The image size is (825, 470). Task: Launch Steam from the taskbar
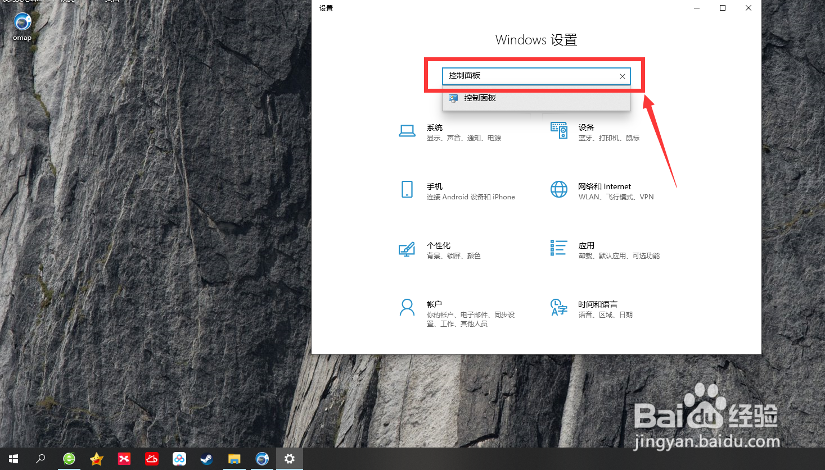click(x=207, y=459)
